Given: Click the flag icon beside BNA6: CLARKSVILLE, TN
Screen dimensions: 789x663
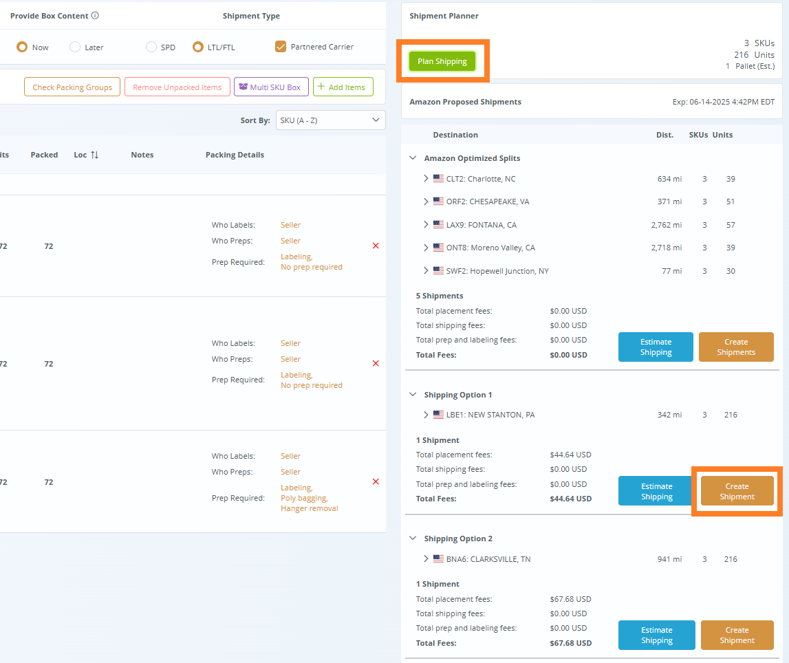Looking at the screenshot, I should 438,558.
